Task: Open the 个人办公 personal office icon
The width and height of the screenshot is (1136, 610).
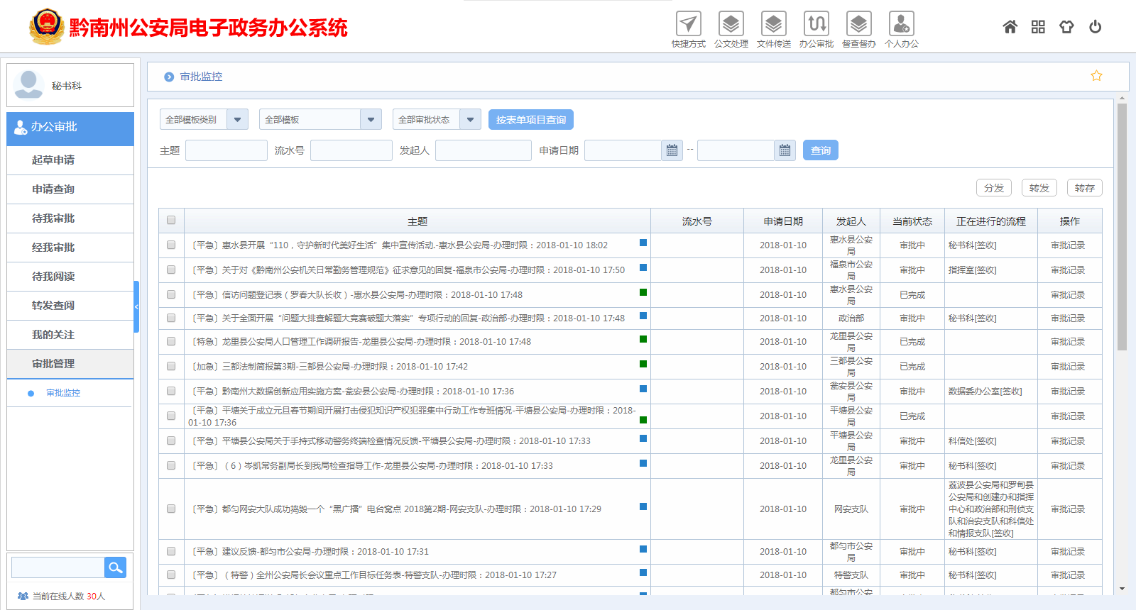Action: point(901,24)
